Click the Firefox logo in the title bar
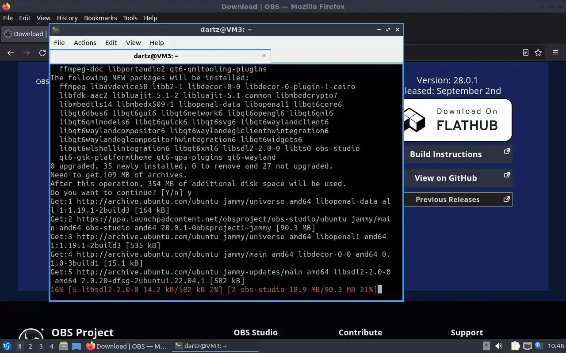 tap(6, 6)
